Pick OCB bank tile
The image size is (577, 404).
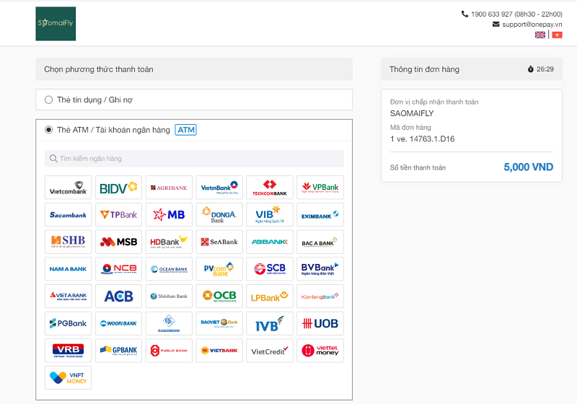pyautogui.click(x=219, y=297)
